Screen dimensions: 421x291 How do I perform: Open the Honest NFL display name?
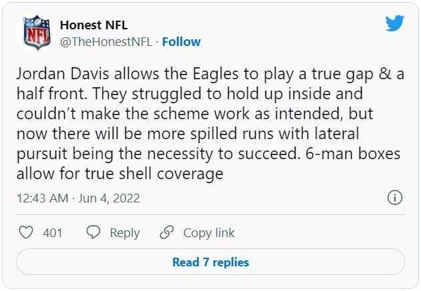point(93,25)
